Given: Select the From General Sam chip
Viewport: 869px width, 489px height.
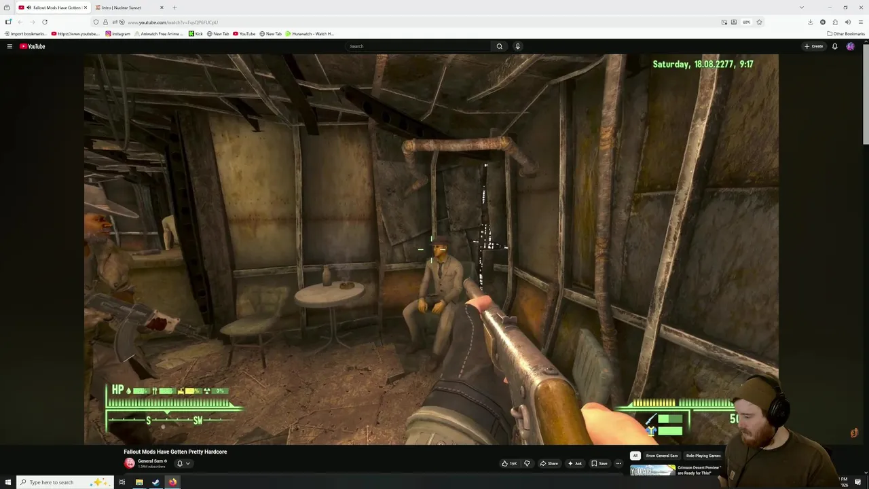Looking at the screenshot, I should 662,456.
